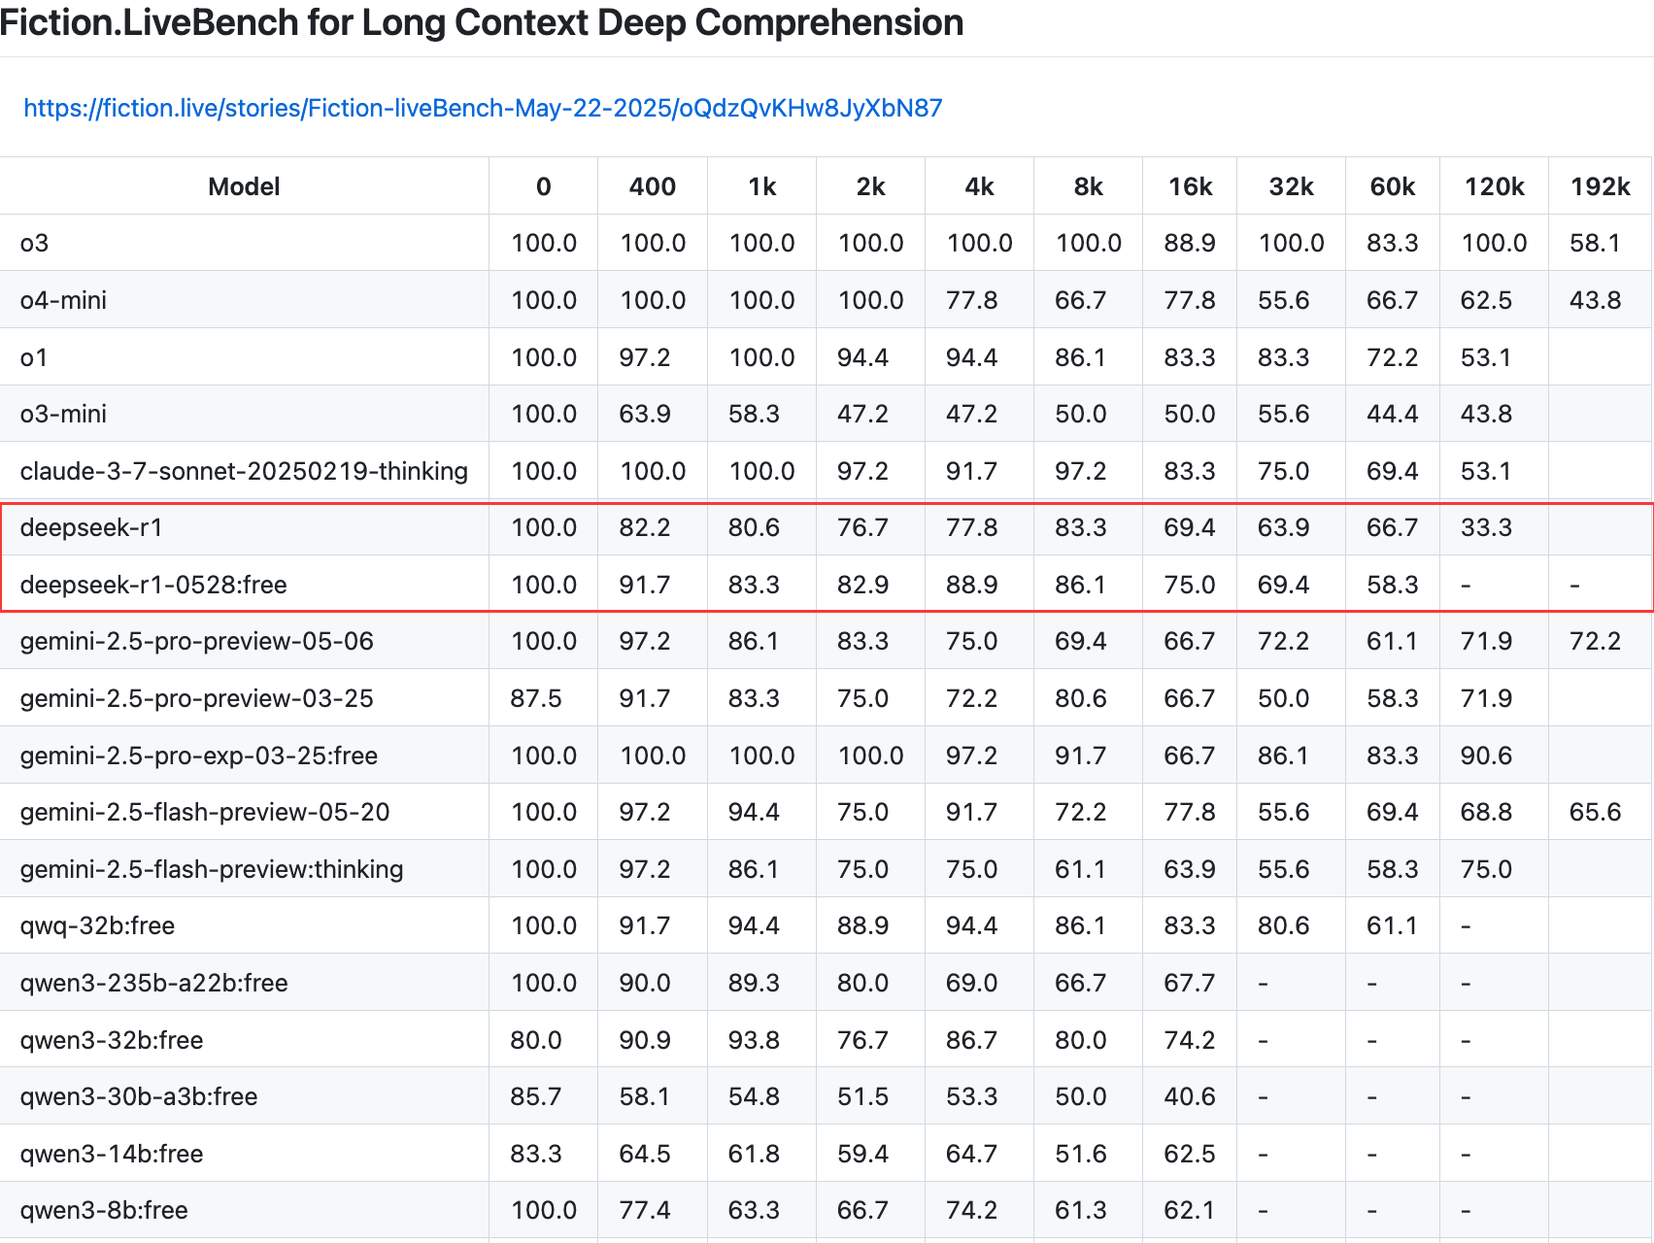This screenshot has height=1243, width=1654.
Task: Click the gemini-2.5-pro-preview-05-06 row label
Action: [x=196, y=641]
